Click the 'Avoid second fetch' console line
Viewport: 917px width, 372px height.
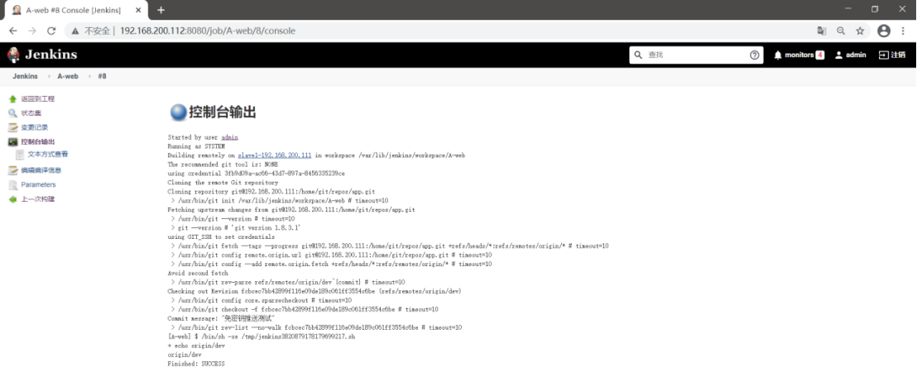[x=196, y=273]
